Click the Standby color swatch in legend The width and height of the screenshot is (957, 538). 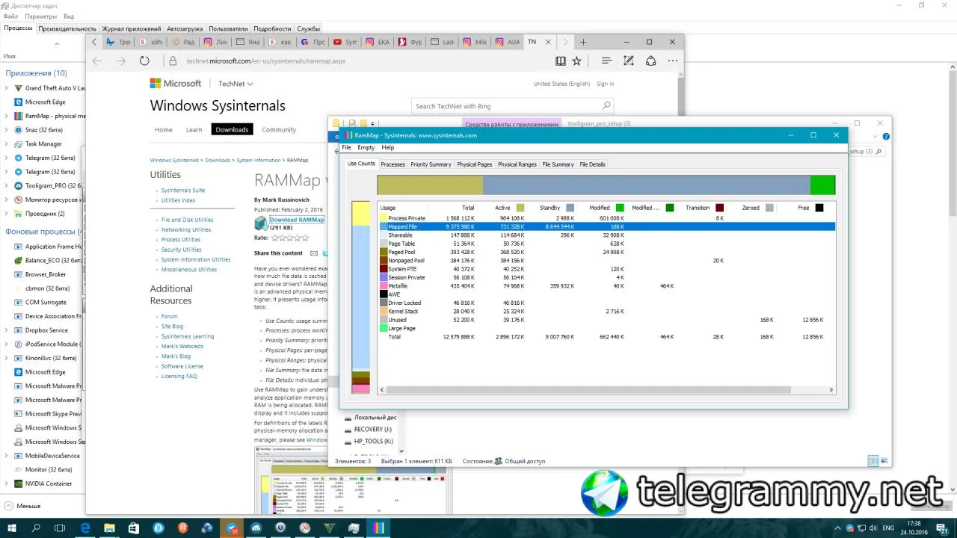click(570, 208)
